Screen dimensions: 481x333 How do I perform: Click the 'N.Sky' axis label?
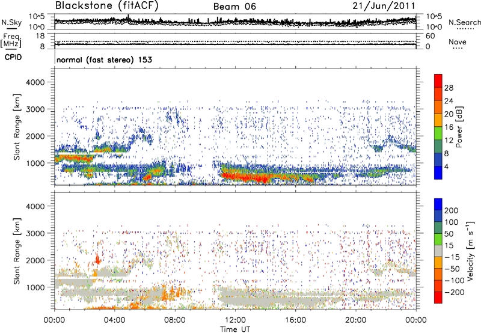[11, 22]
